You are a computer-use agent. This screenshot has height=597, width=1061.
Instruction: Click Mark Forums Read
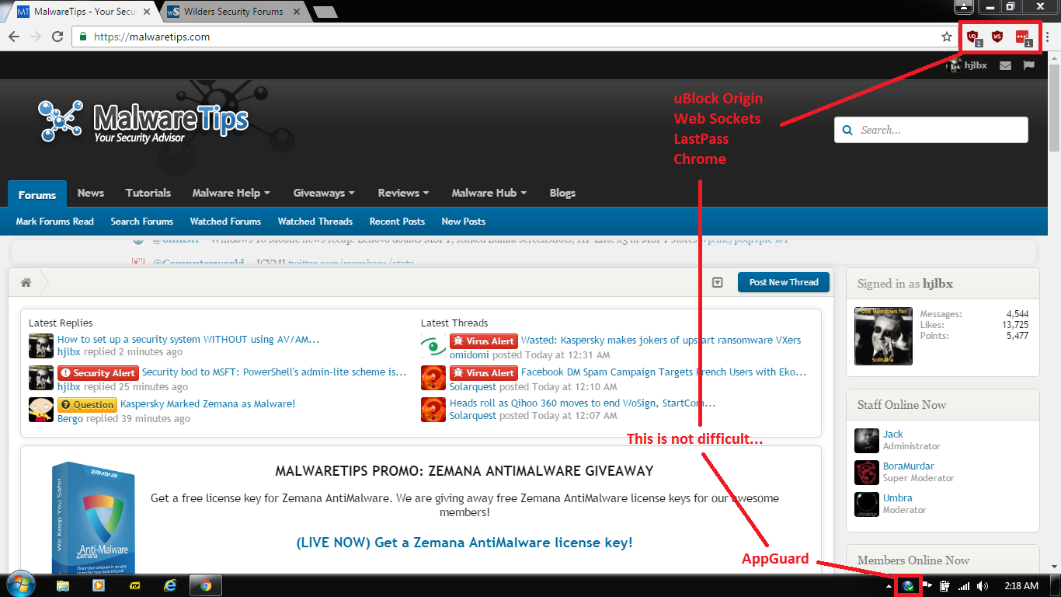(55, 222)
